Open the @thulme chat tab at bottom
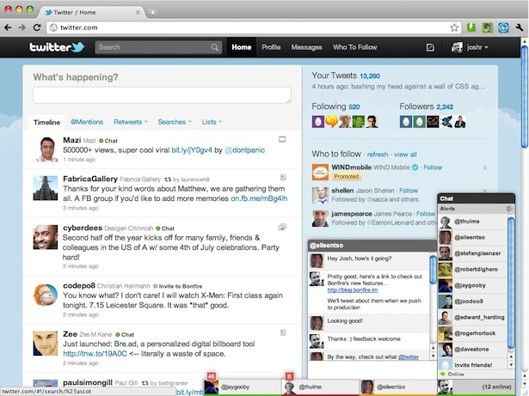Viewport: 529px width, 396px height. pyautogui.click(x=320, y=387)
